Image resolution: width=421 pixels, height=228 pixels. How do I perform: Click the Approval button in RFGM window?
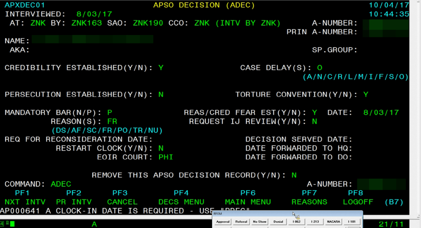point(223,221)
